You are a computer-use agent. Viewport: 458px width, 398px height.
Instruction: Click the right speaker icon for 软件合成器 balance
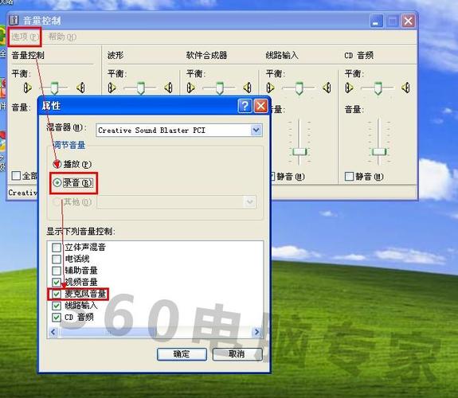[x=248, y=88]
